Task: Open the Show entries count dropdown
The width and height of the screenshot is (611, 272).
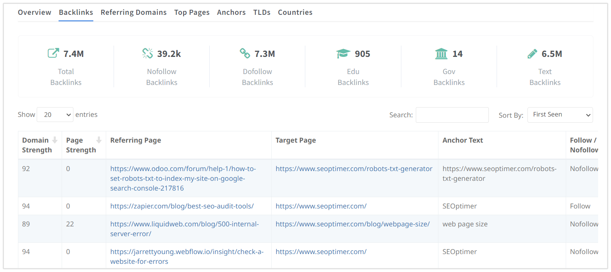Action: click(x=55, y=115)
